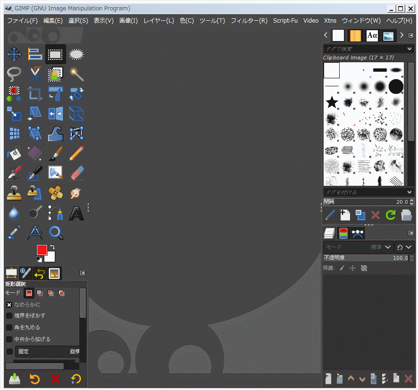Toggle the 固定 fixed checkbox
This screenshot has height=390, width=418.
tap(9, 351)
